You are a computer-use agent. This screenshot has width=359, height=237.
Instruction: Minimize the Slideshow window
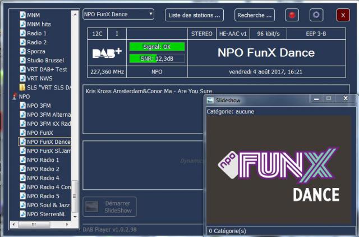[316, 98]
